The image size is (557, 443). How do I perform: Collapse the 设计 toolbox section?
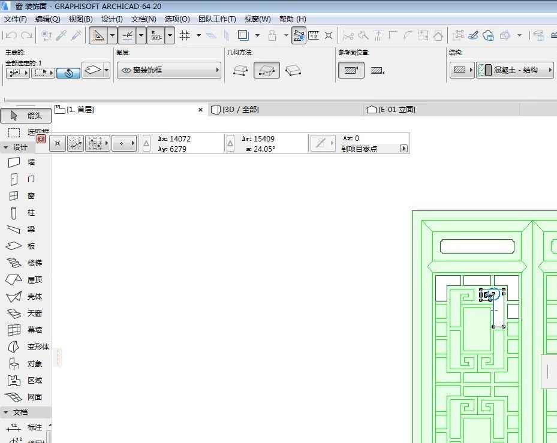coord(5,147)
